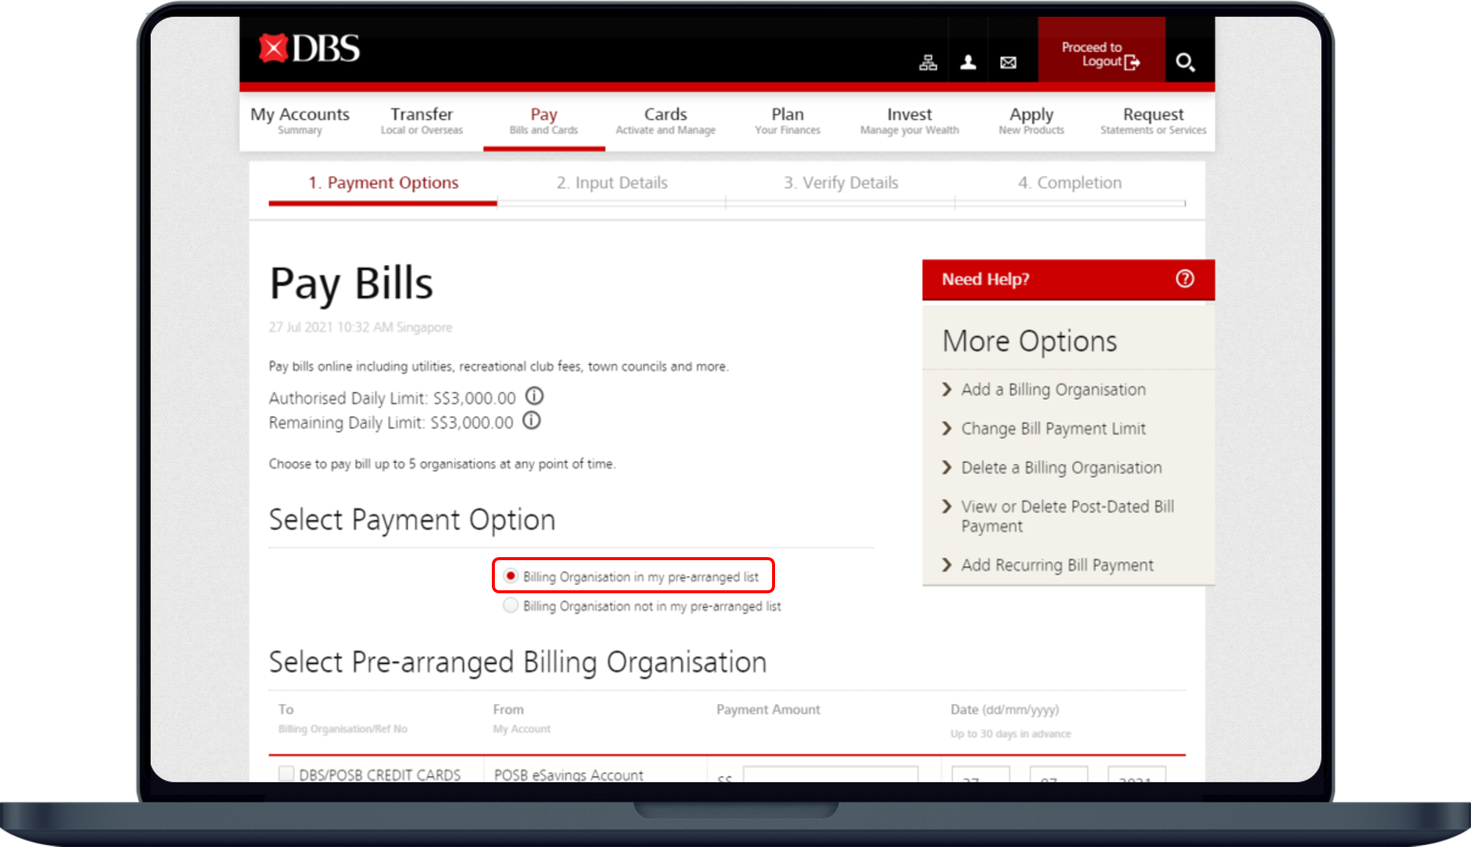The height and width of the screenshot is (847, 1471).
Task: Open the Transfer menu
Action: 422,120
